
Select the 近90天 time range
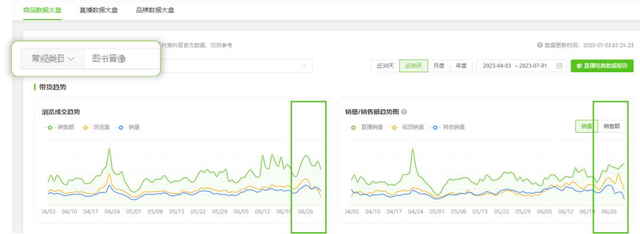[414, 66]
